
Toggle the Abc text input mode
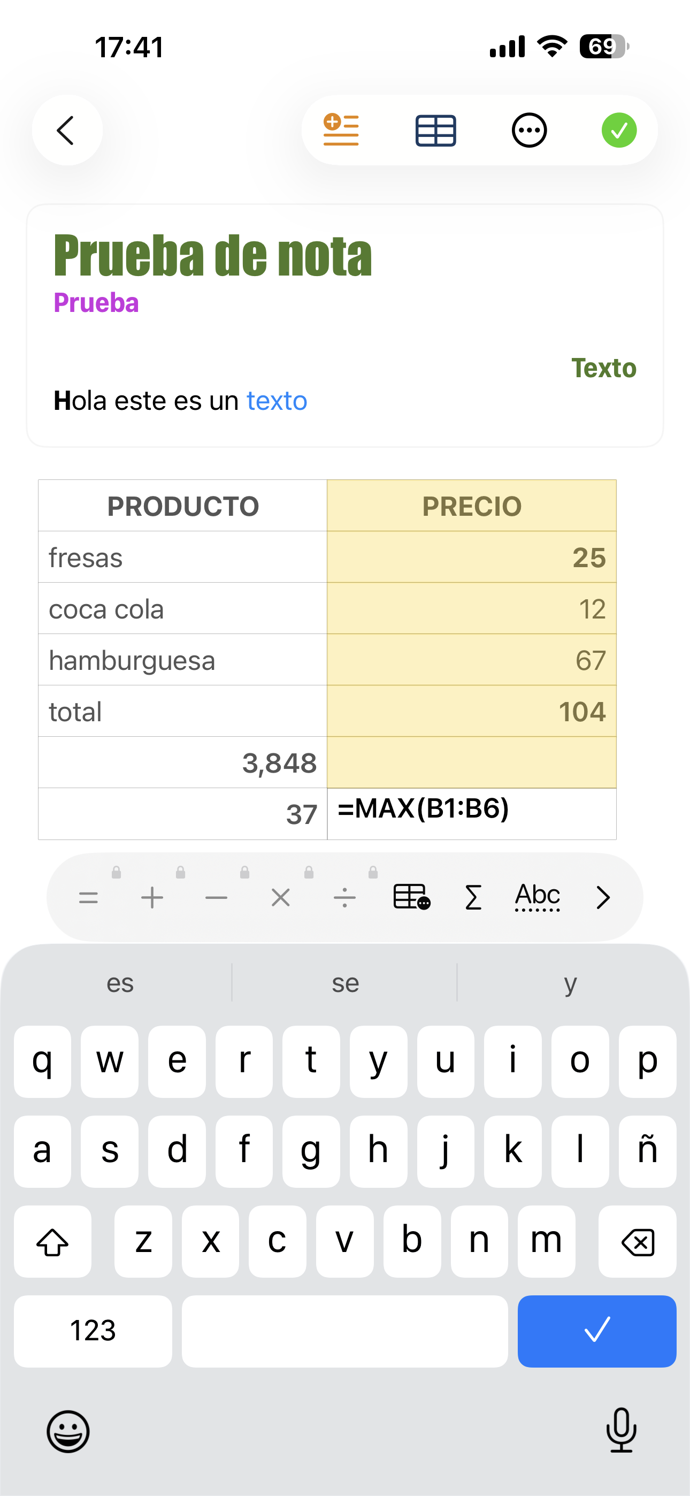tap(537, 897)
